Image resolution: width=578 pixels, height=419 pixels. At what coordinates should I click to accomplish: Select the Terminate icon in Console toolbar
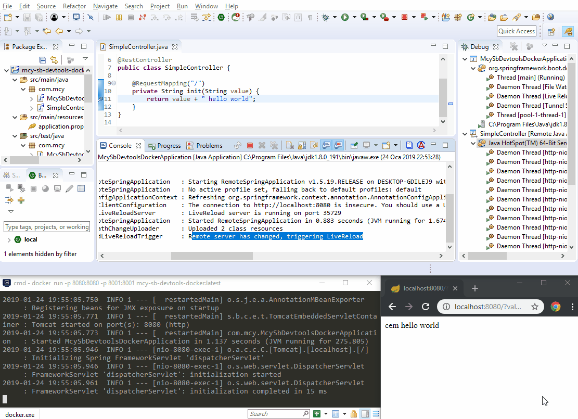pyautogui.click(x=250, y=145)
